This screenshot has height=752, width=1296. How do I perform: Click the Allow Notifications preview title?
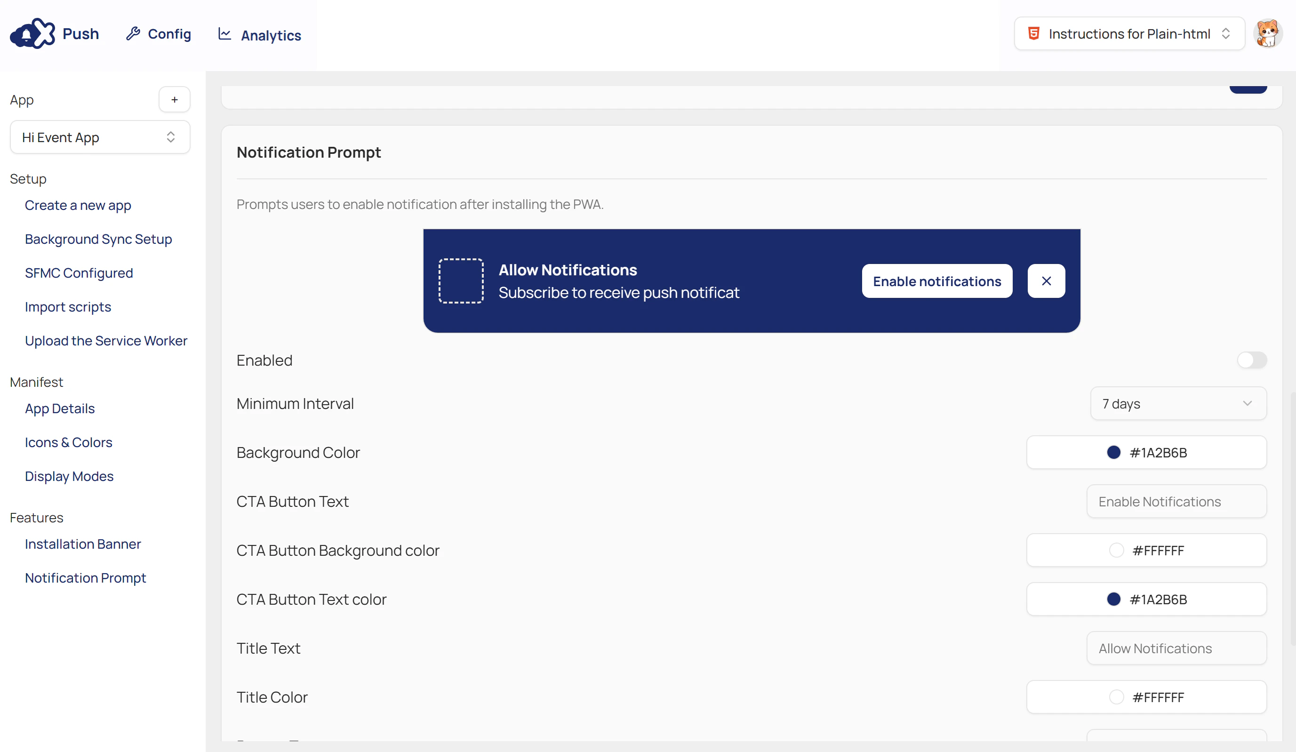[568, 270]
